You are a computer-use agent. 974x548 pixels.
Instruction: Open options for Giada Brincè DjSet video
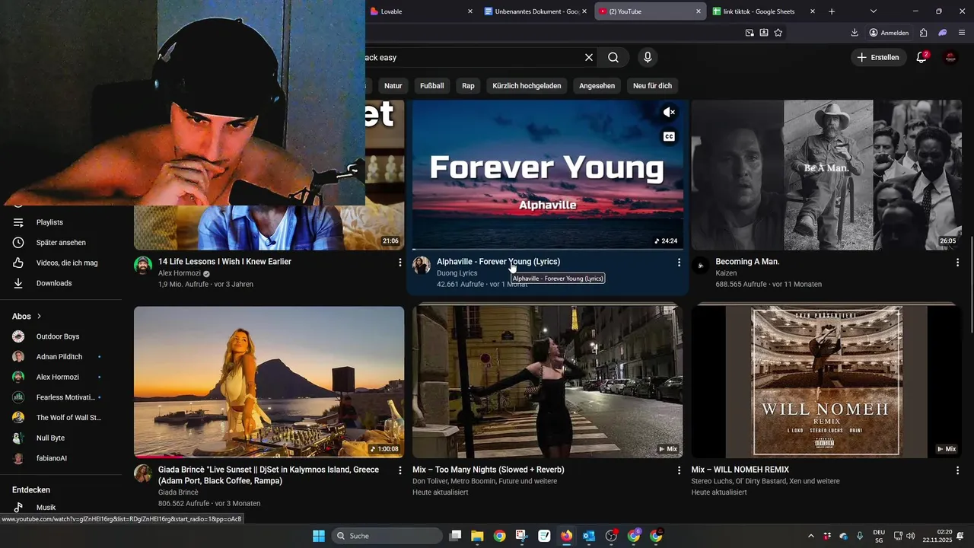400,470
